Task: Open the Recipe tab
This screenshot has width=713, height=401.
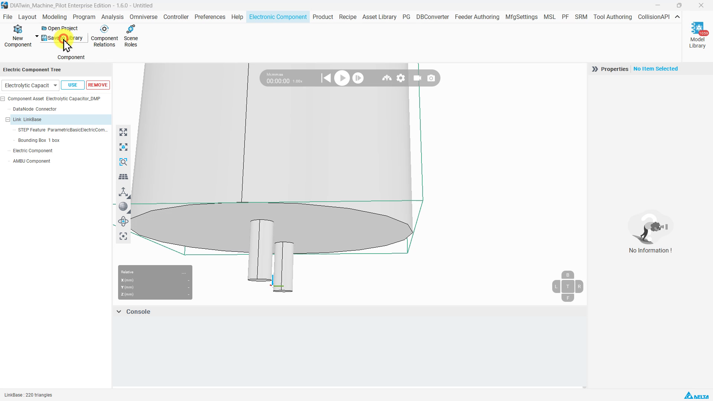Action: point(348,17)
